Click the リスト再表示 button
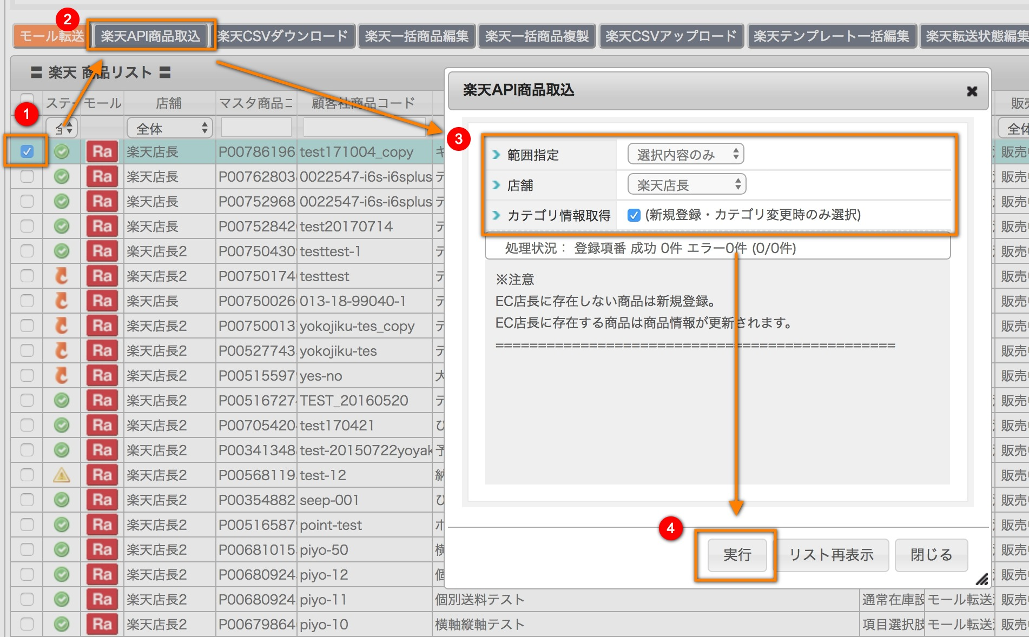 pyautogui.click(x=831, y=555)
